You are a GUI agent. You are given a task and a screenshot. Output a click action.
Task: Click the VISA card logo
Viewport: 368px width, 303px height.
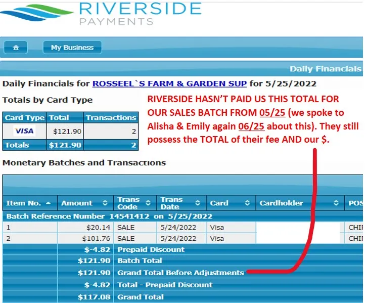click(x=24, y=131)
